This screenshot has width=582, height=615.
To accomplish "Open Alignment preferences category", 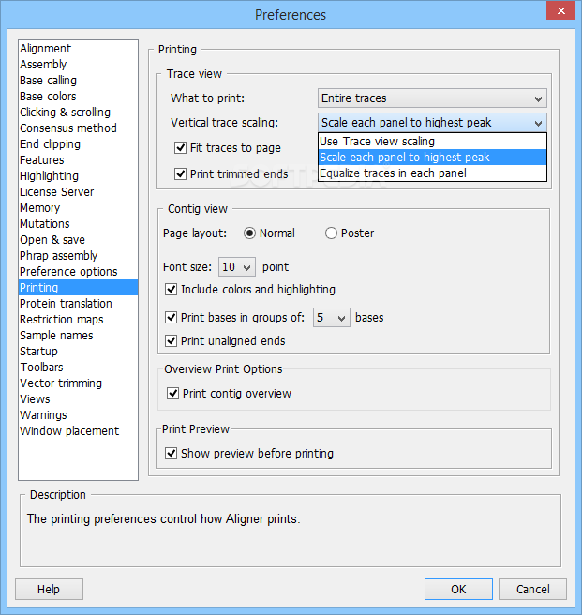I will coord(78,48).
